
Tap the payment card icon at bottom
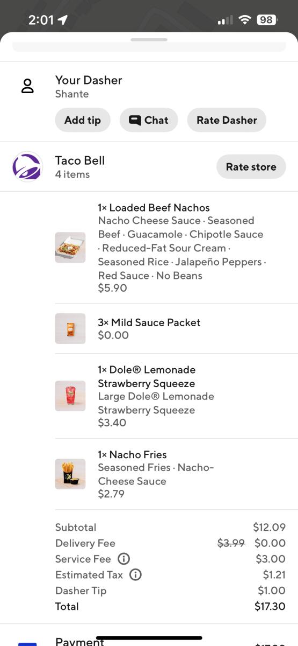click(27, 644)
